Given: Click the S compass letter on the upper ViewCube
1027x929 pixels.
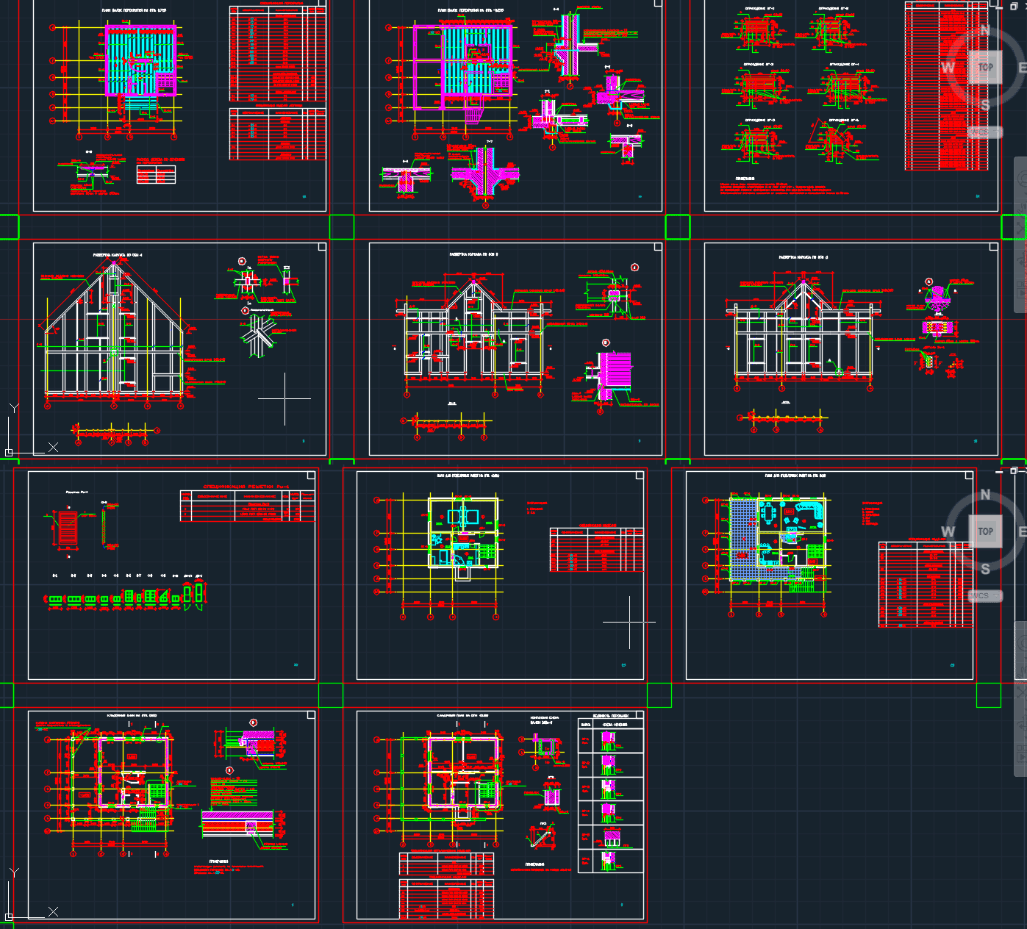Looking at the screenshot, I should tap(985, 105).
